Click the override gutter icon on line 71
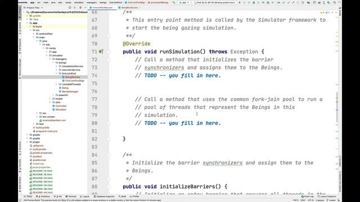The width and height of the screenshot is (360, 202). [101, 52]
